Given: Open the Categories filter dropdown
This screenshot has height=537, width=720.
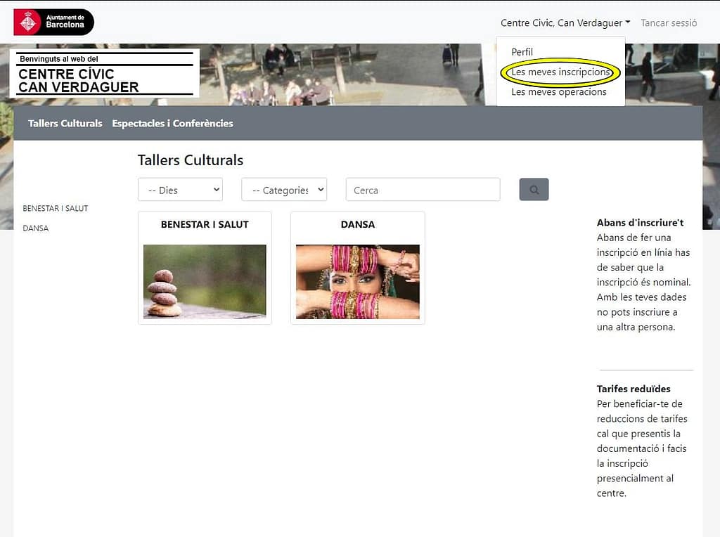Looking at the screenshot, I should pyautogui.click(x=284, y=190).
